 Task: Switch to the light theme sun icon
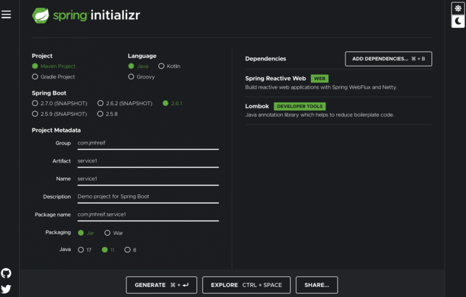(x=458, y=9)
